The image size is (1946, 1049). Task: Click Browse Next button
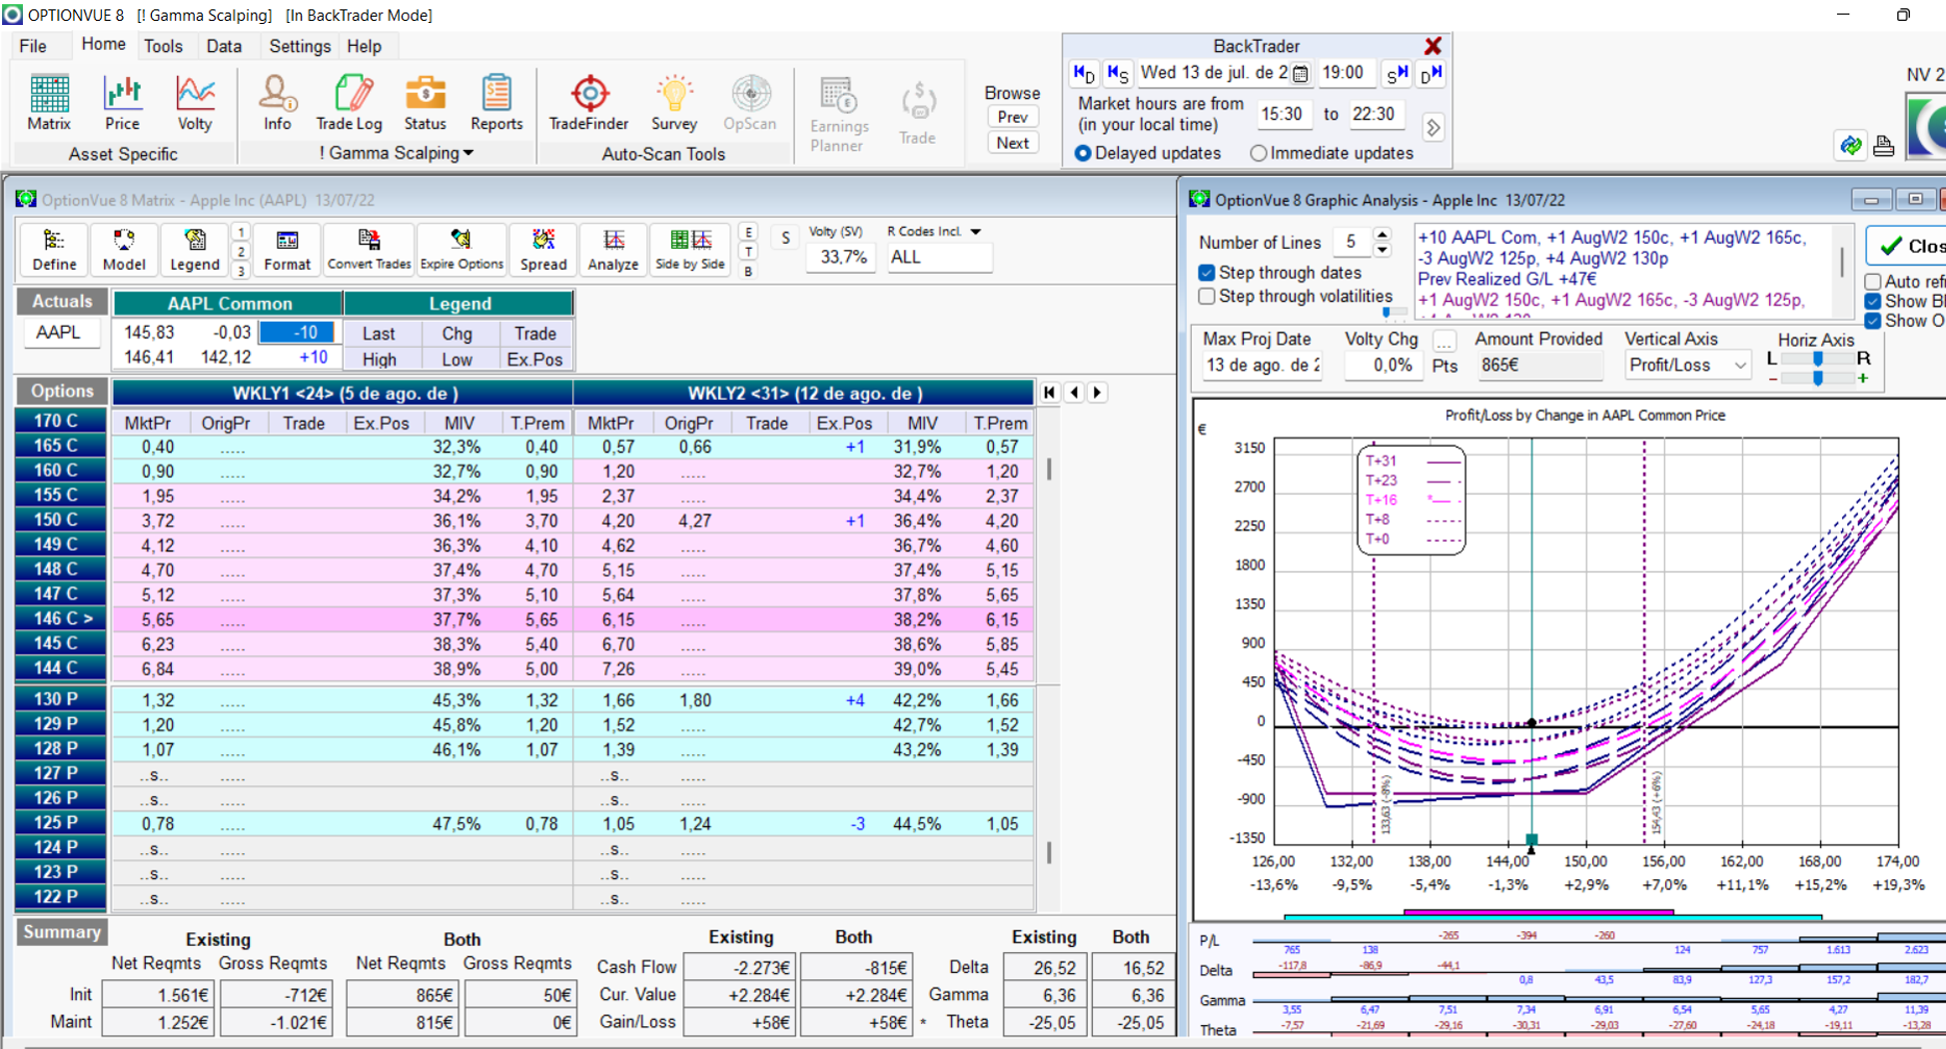1012,143
